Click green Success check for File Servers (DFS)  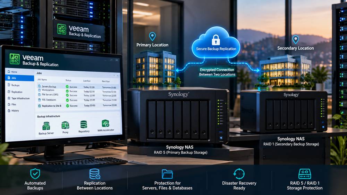[67, 95]
